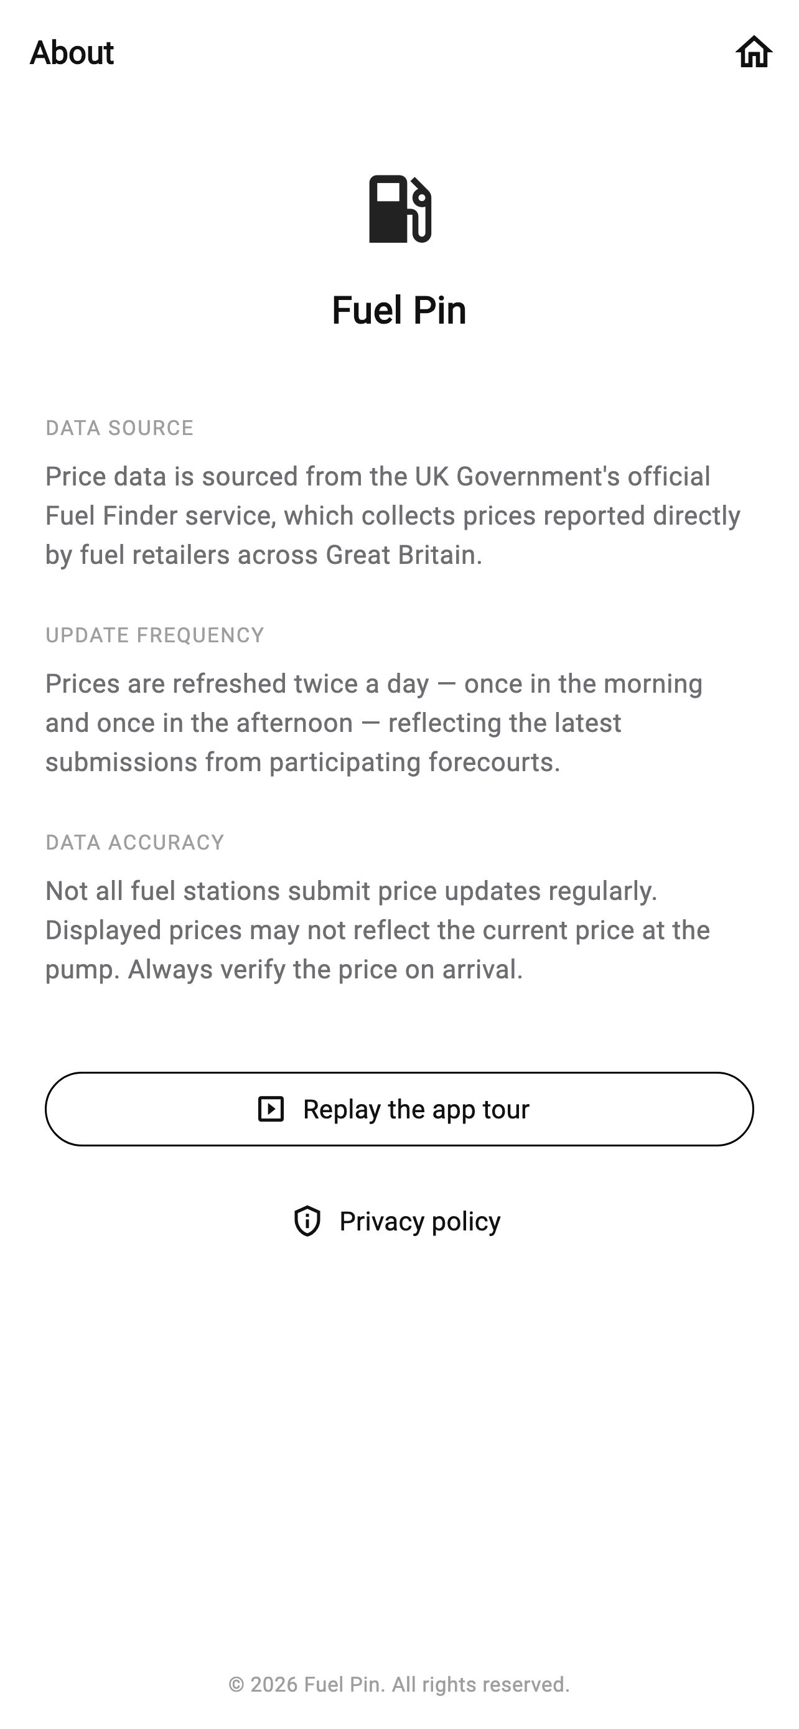Tap the fuel pump logo icon
The image size is (799, 1729).
[400, 209]
